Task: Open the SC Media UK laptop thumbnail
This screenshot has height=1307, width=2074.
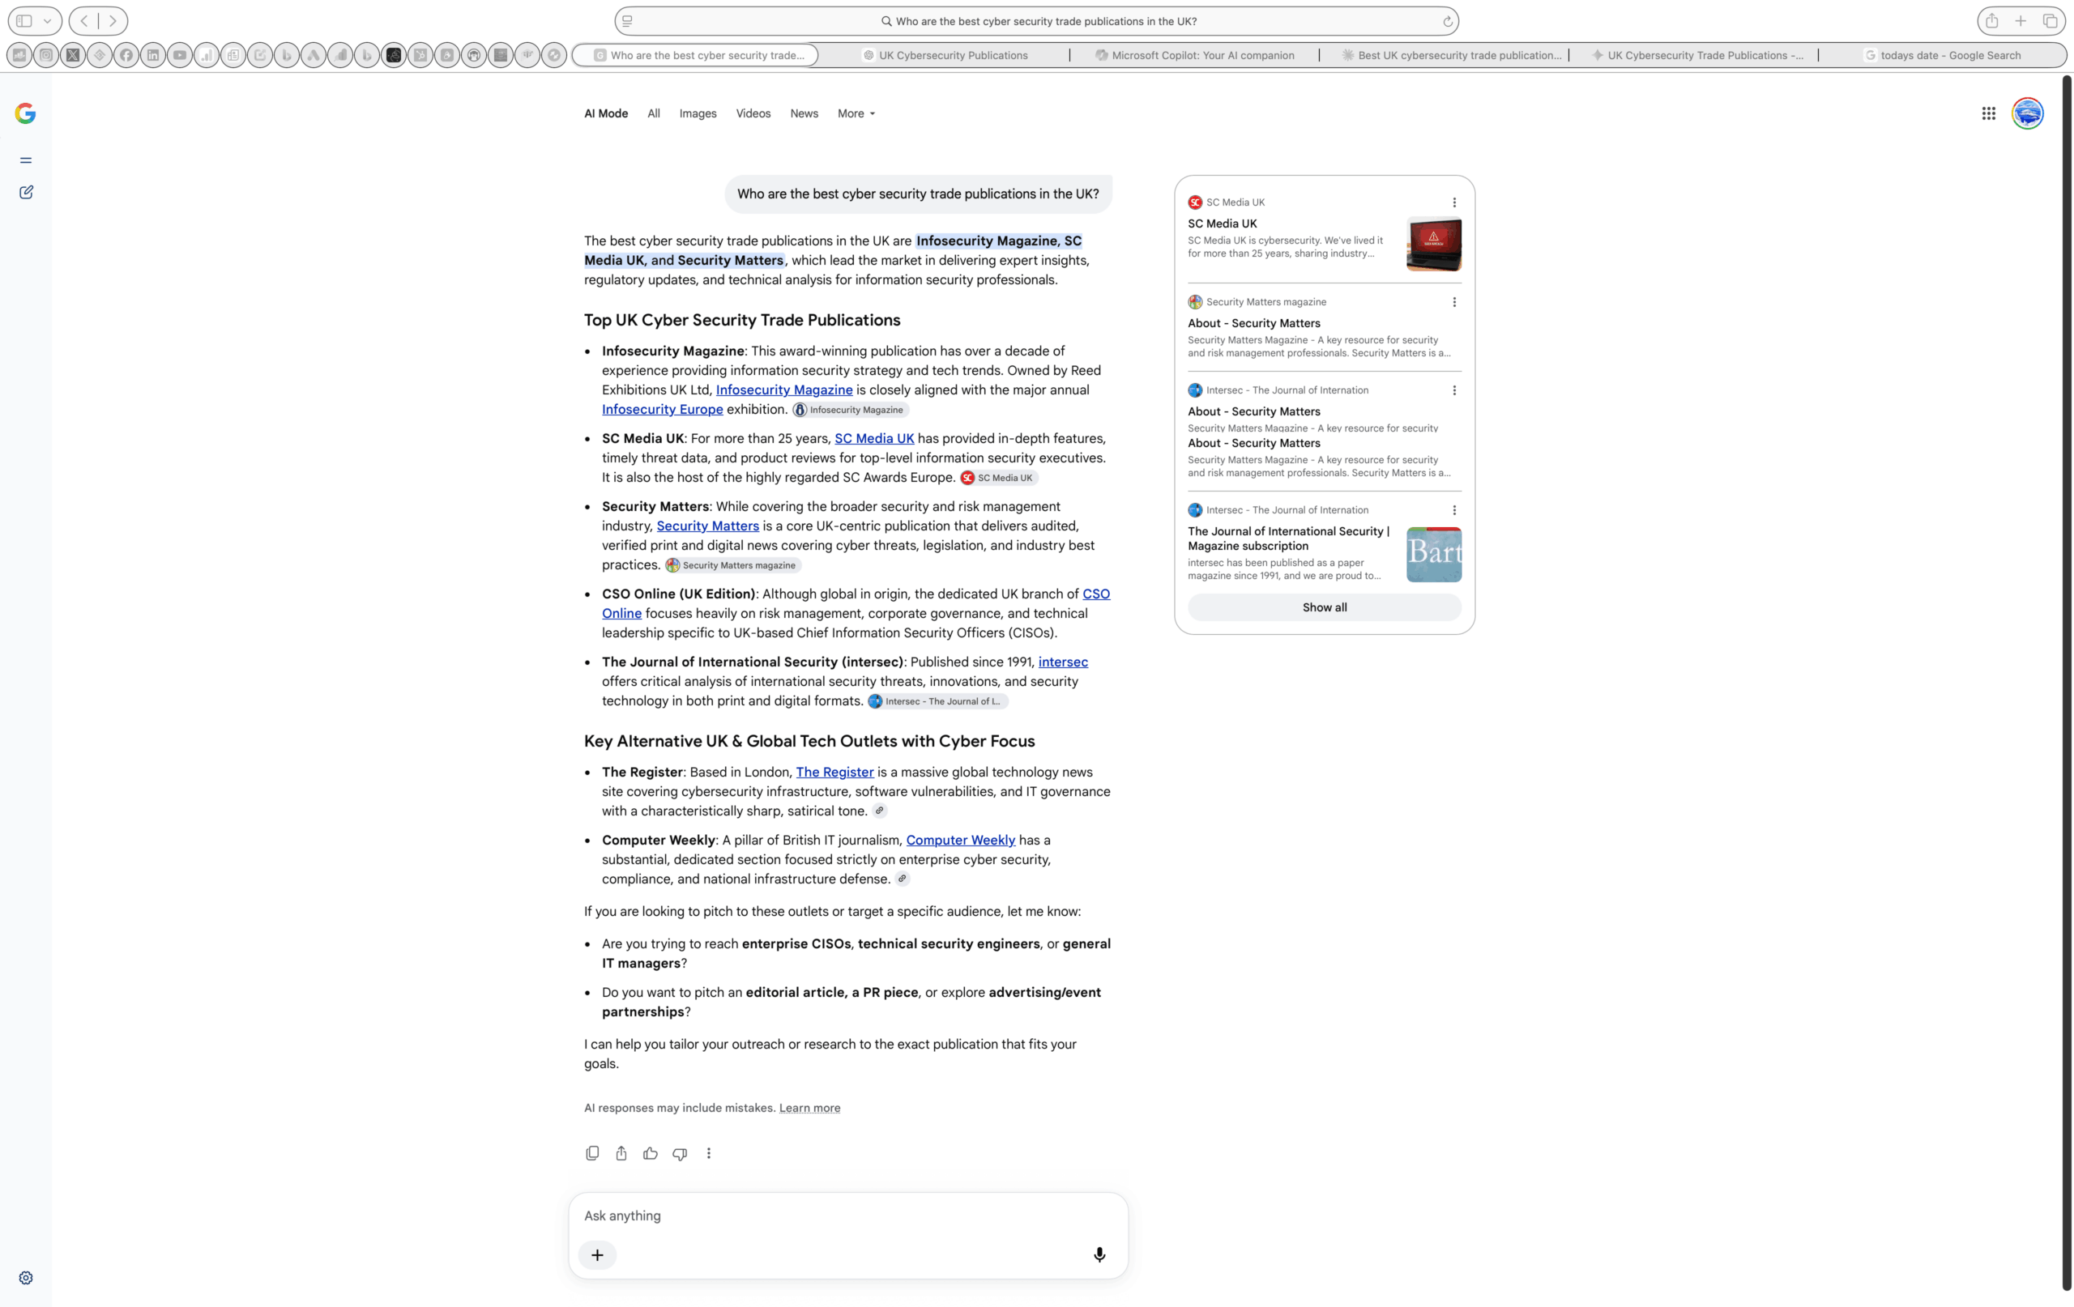Action: click(1433, 245)
